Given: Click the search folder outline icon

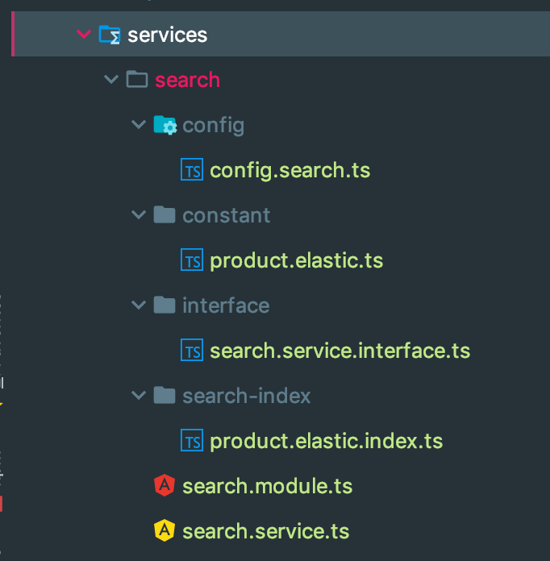Looking at the screenshot, I should point(137,80).
